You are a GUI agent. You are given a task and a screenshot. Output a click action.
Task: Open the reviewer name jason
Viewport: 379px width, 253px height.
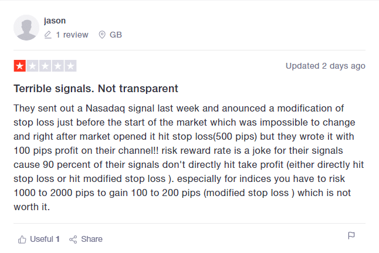55,21
